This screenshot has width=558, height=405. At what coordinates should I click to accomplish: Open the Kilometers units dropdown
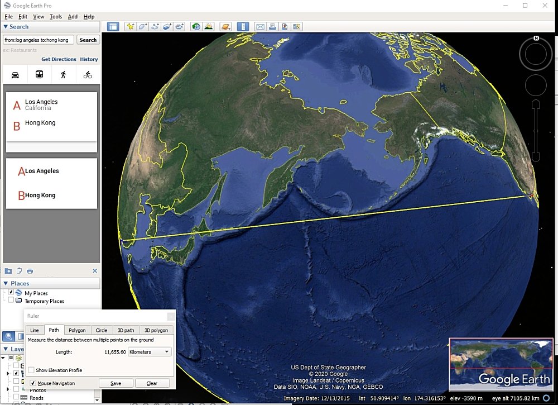(150, 352)
